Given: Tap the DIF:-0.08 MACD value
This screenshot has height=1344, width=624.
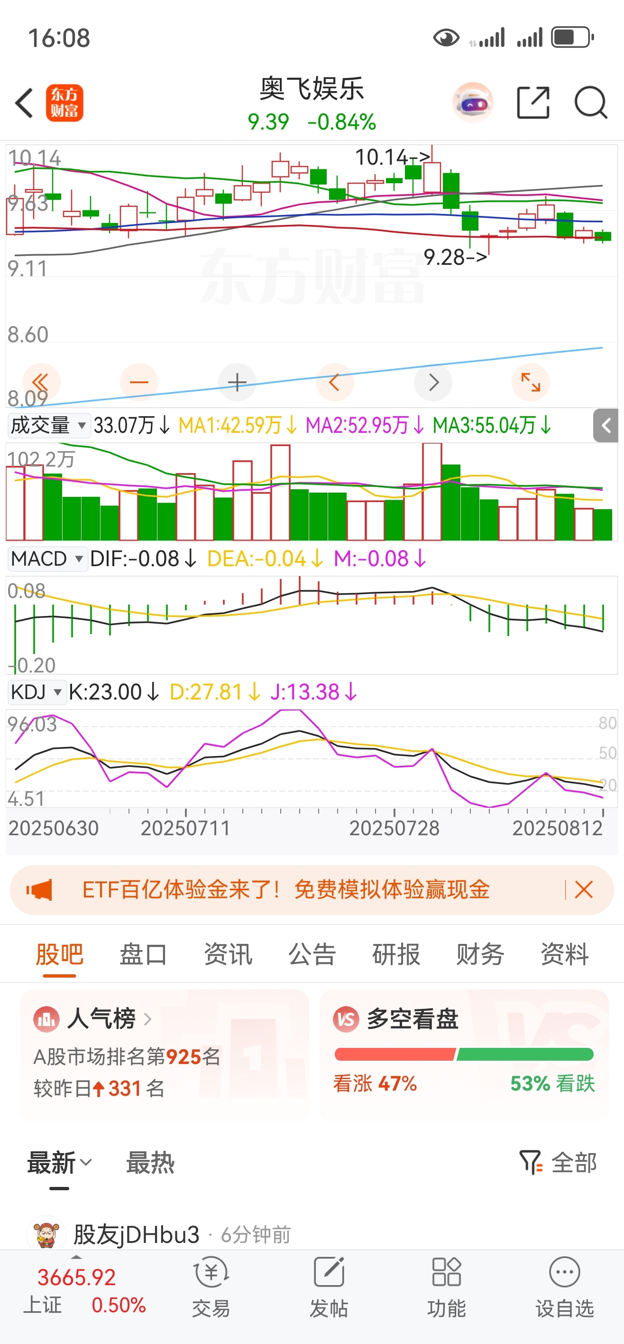Looking at the screenshot, I should click(143, 559).
